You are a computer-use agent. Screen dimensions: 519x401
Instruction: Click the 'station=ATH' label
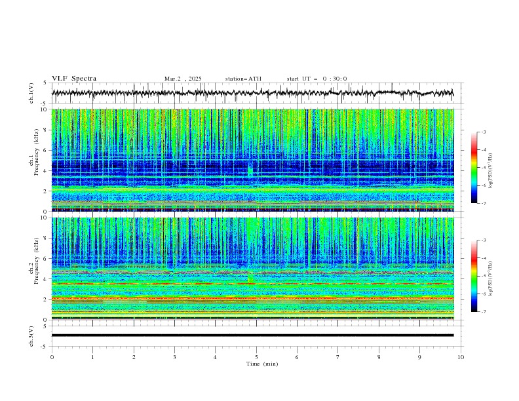pos(243,79)
